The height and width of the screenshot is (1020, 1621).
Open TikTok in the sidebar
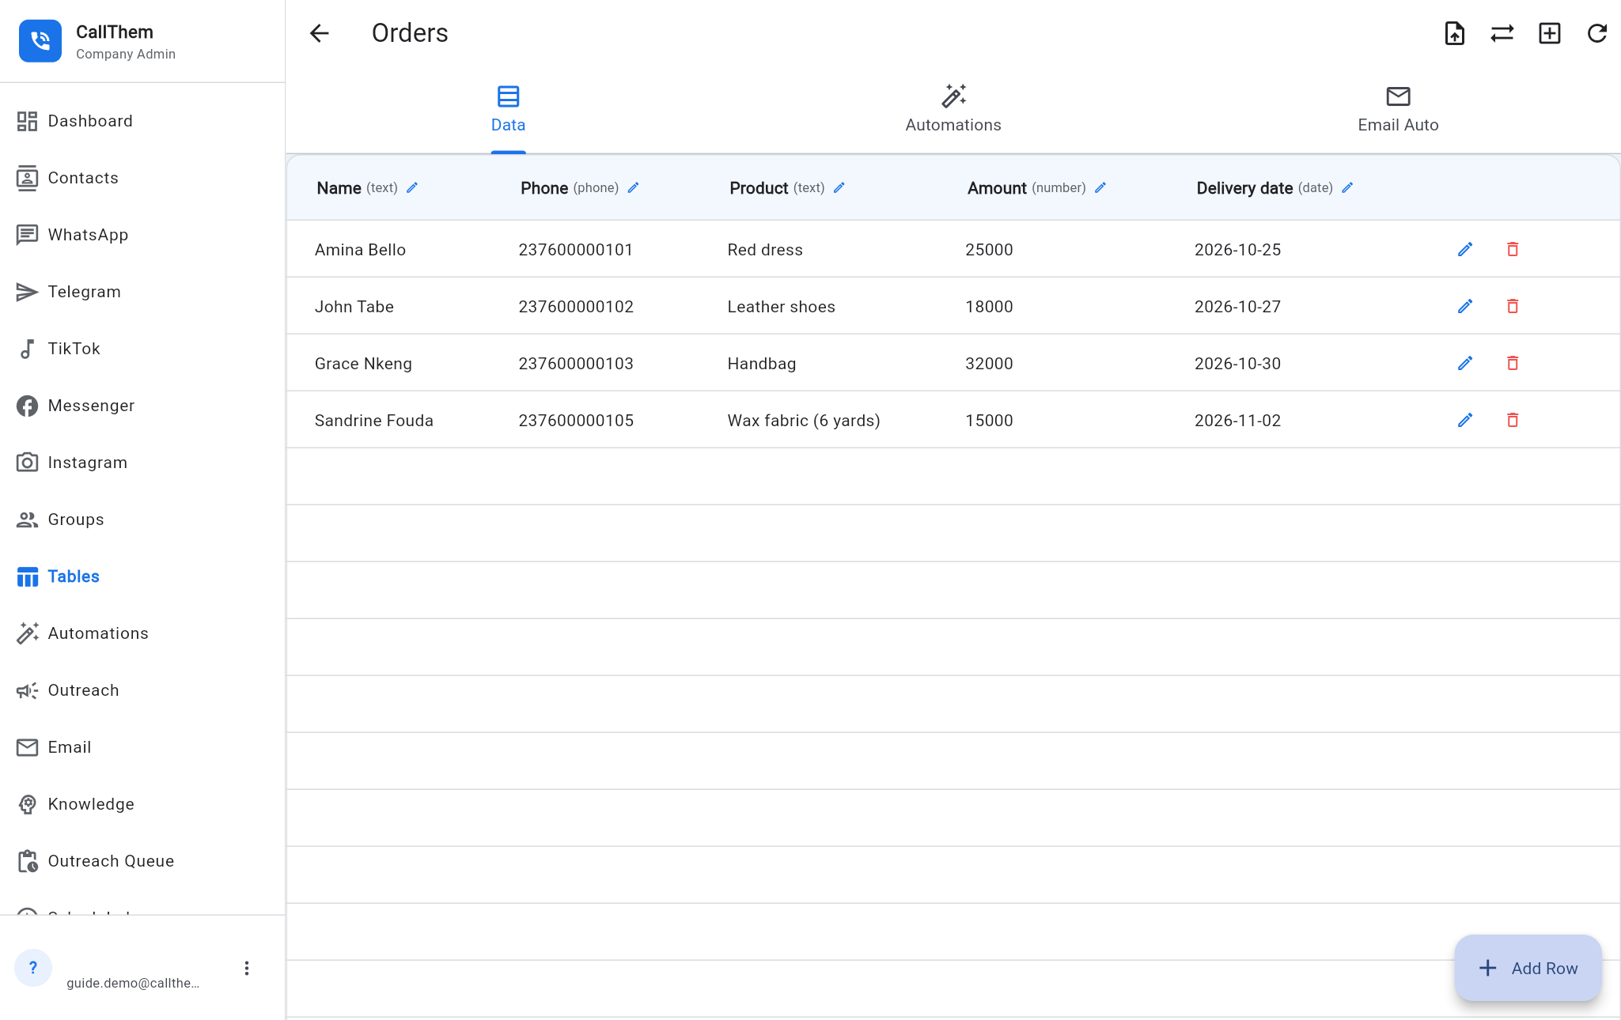tap(142, 349)
